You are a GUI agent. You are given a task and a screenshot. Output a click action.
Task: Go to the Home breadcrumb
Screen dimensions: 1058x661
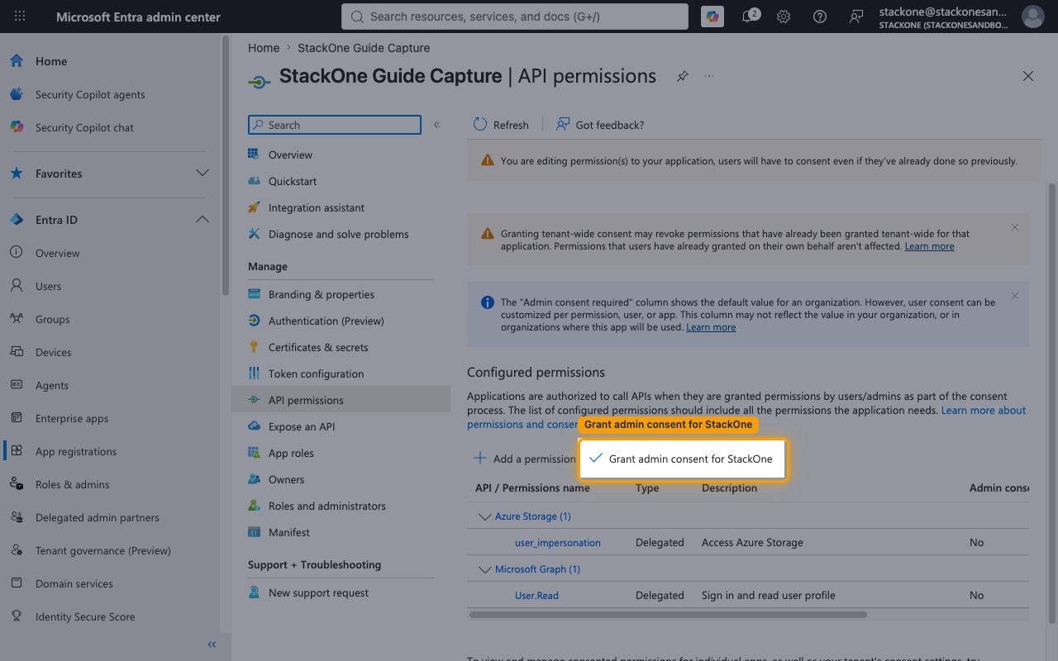click(264, 48)
